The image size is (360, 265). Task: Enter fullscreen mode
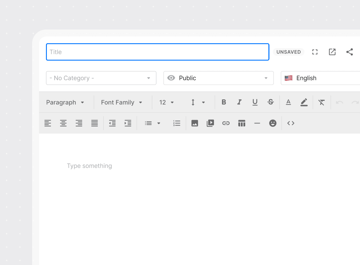[x=315, y=52]
